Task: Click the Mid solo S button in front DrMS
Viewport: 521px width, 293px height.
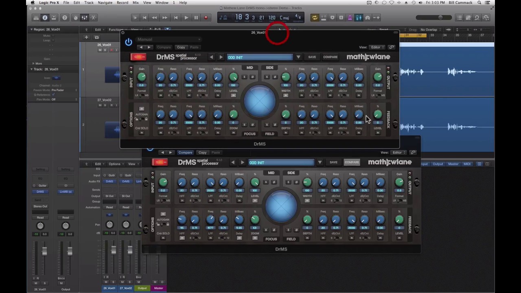Action: pos(244,77)
